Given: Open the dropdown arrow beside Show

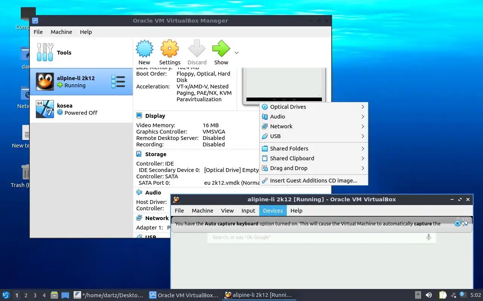Looking at the screenshot, I should point(237,53).
